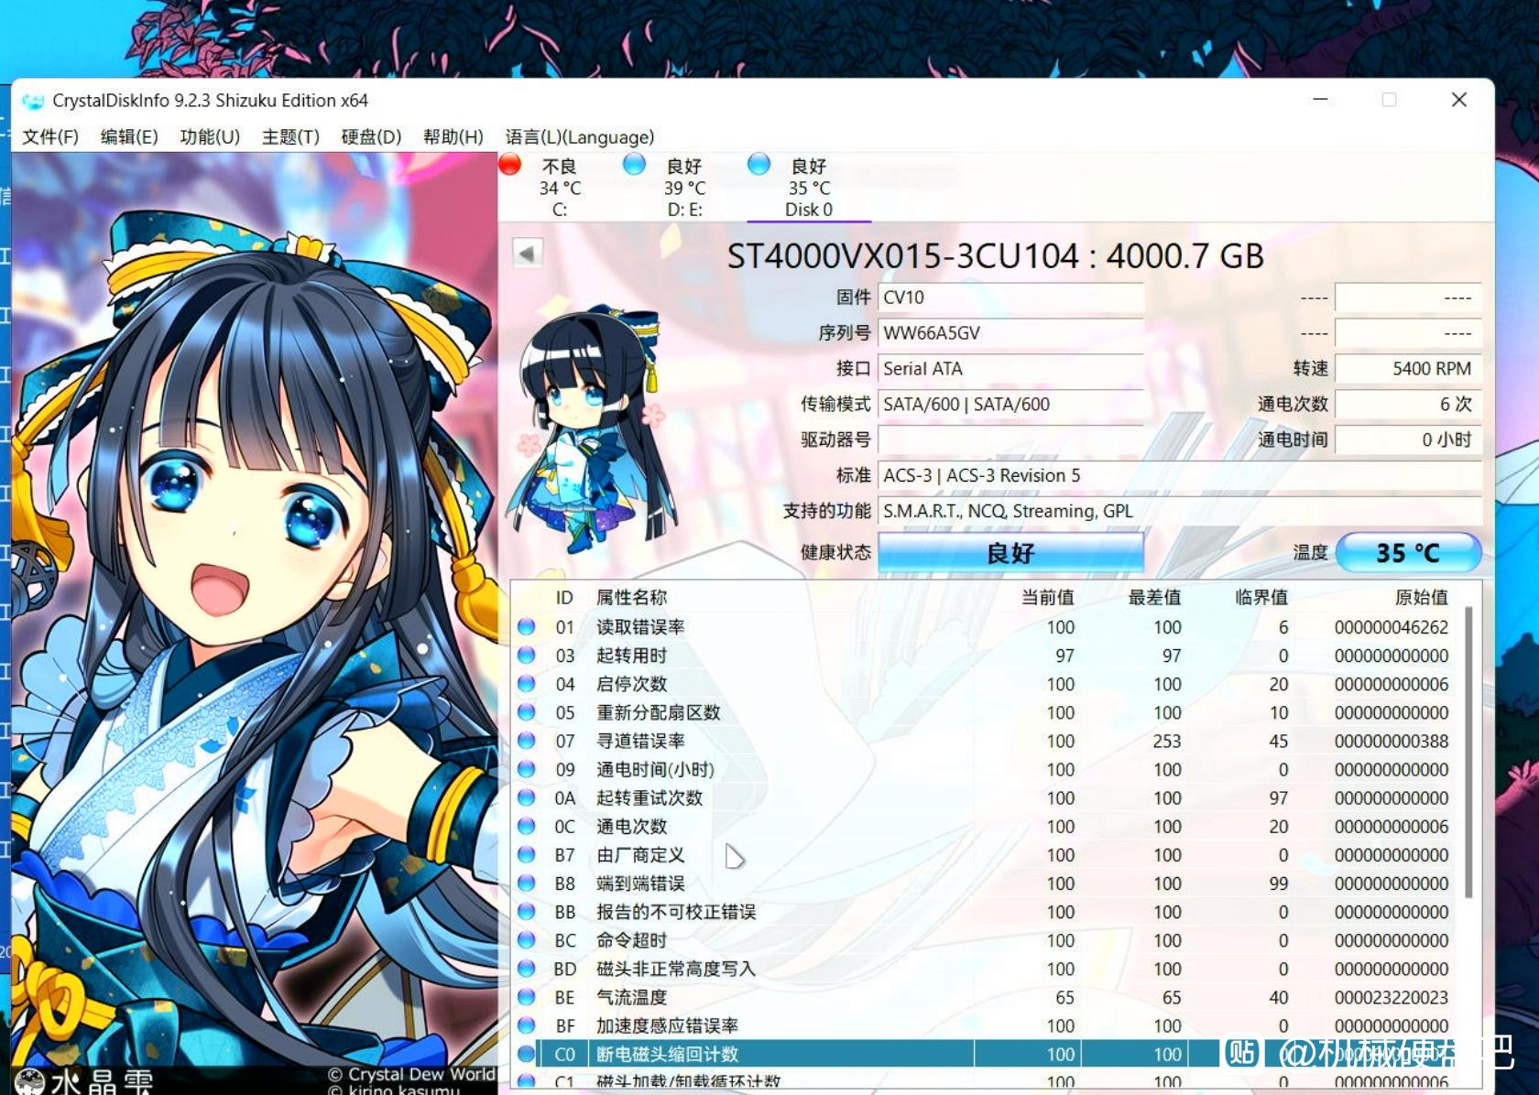Click the 35 °C temperature button
The height and width of the screenshot is (1095, 1539).
click(1408, 552)
